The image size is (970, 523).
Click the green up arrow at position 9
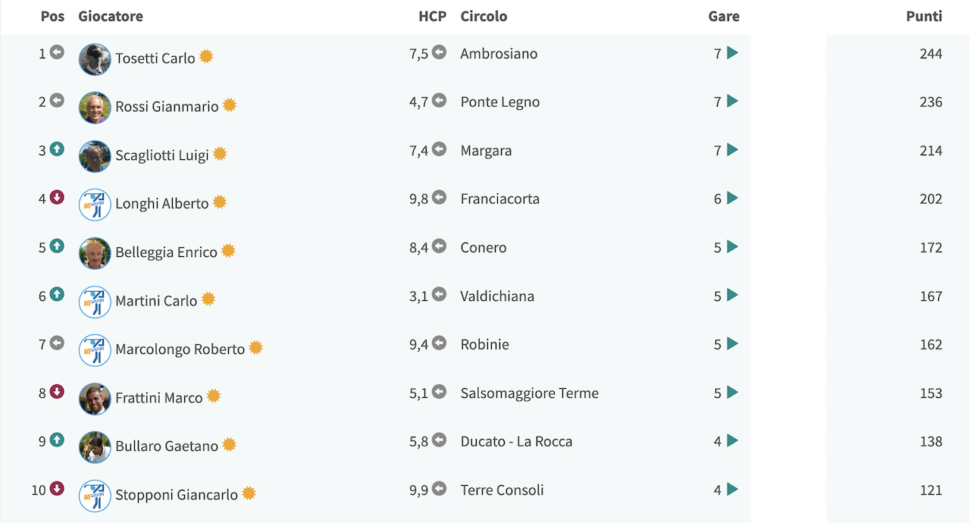57,440
